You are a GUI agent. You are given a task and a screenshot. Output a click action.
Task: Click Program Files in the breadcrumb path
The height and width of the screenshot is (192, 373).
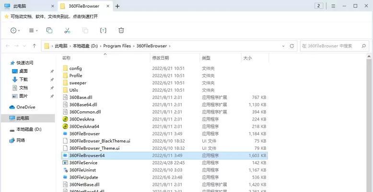click(117, 46)
